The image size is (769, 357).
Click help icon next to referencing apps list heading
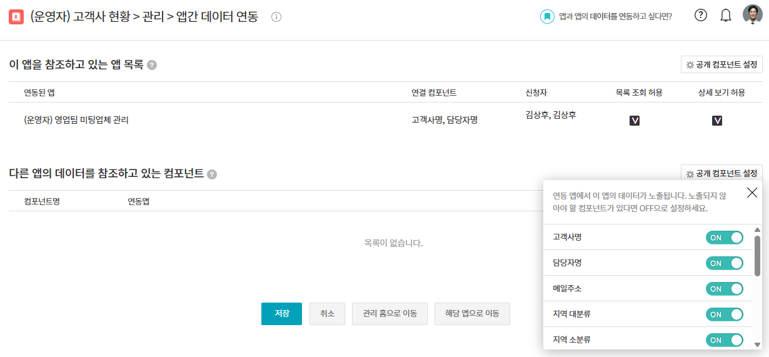tap(152, 64)
